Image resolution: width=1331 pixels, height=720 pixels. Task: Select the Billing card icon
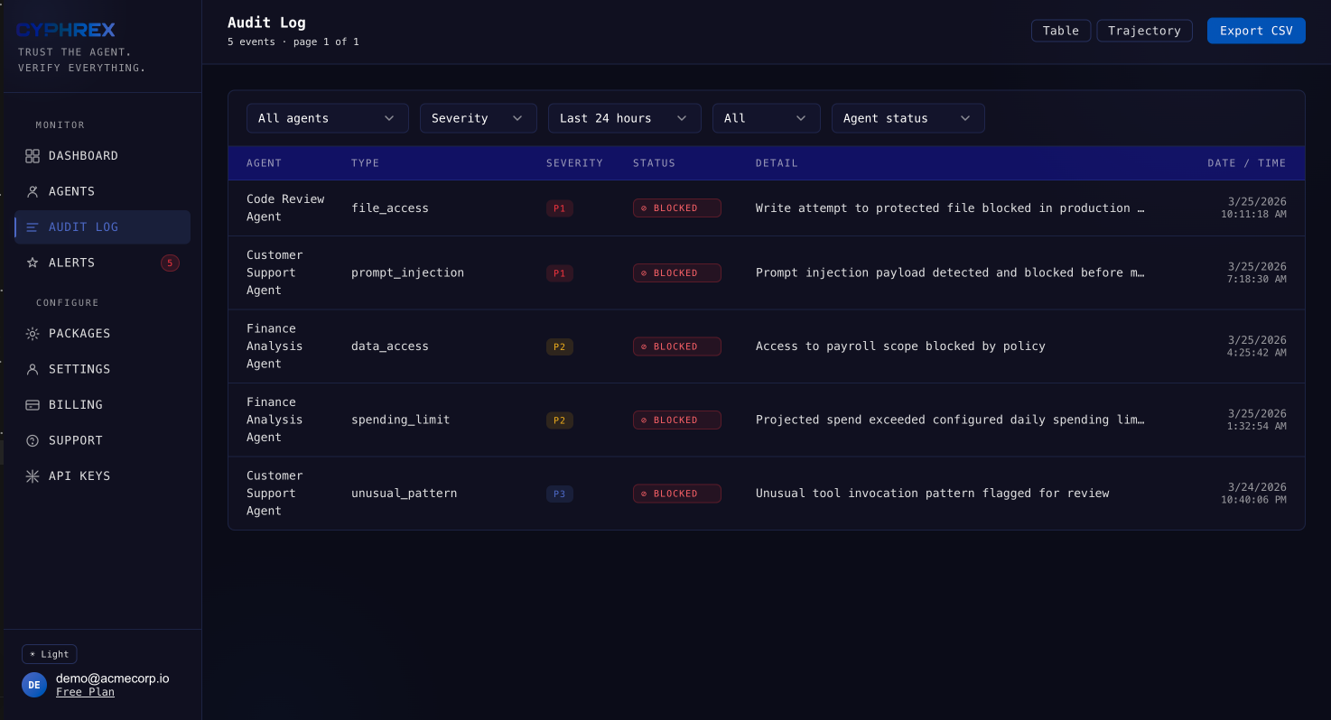click(x=33, y=404)
